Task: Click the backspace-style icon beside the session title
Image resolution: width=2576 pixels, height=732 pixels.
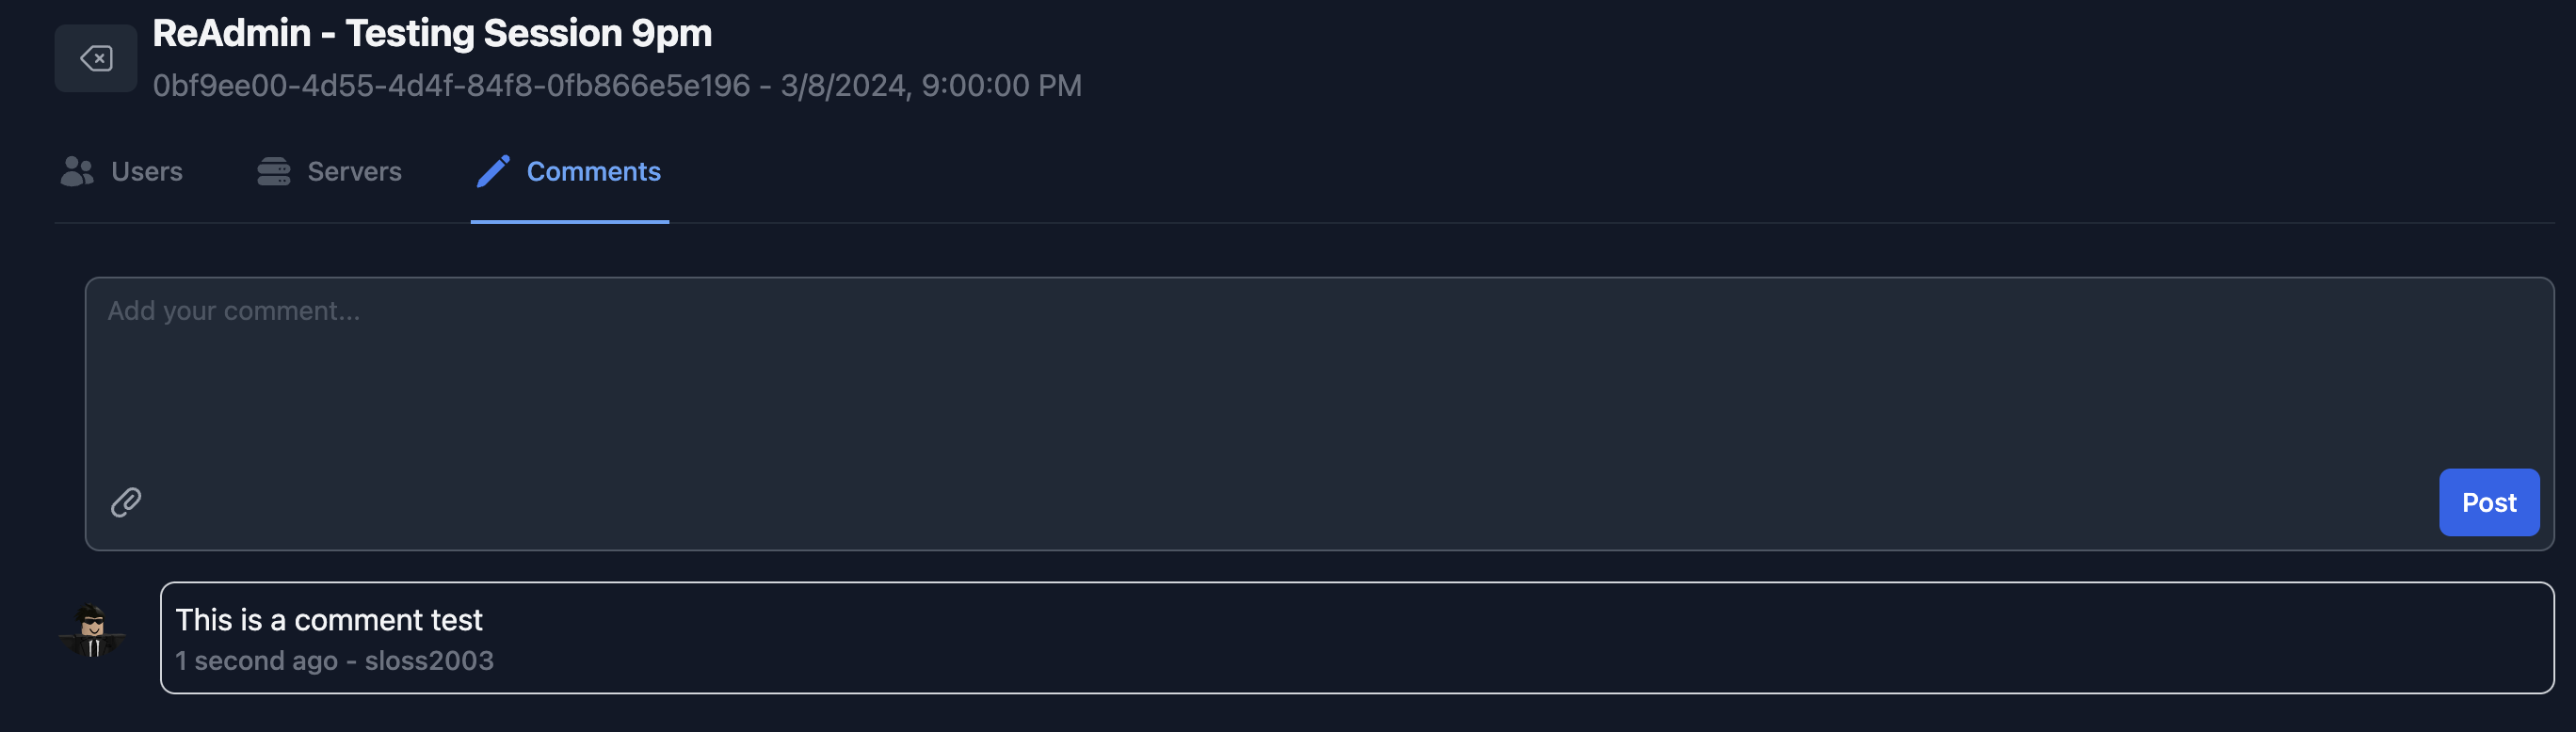Action: 96,58
